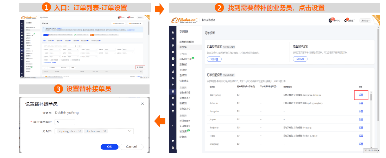Click 立即设置 under 订单授权设置
The height and width of the screenshot is (158, 386).
[x=214, y=59]
